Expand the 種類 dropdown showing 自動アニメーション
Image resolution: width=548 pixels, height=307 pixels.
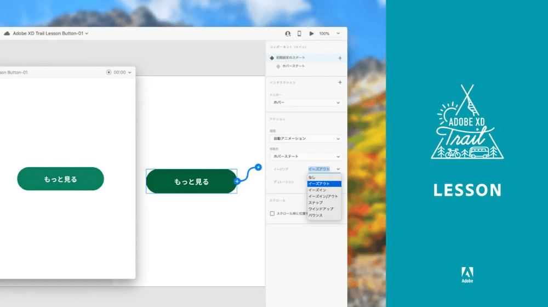[306, 139]
